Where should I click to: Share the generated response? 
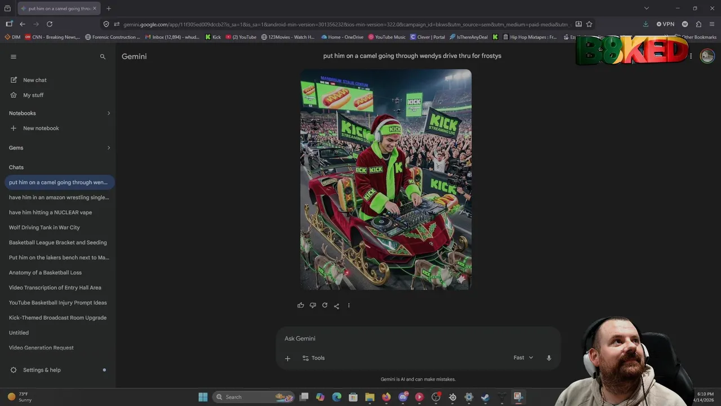[x=336, y=306]
